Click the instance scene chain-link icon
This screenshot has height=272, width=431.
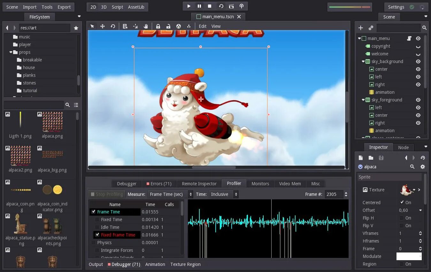coord(371,28)
